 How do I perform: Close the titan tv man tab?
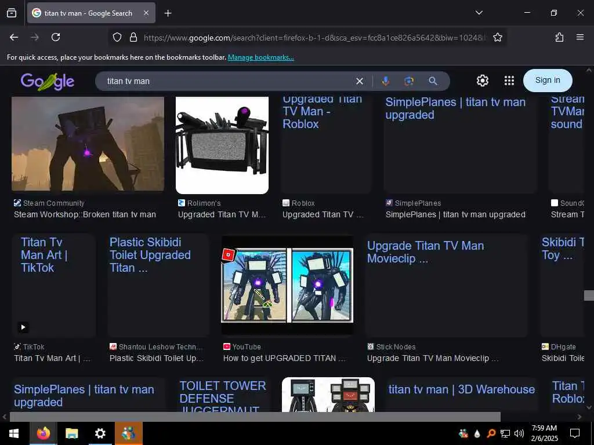click(x=146, y=13)
